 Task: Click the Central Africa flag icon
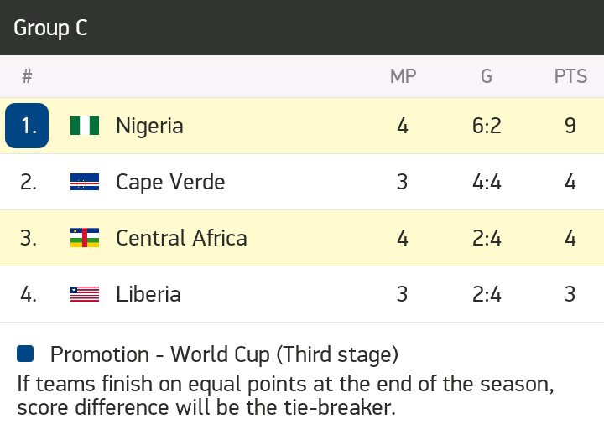click(85, 237)
